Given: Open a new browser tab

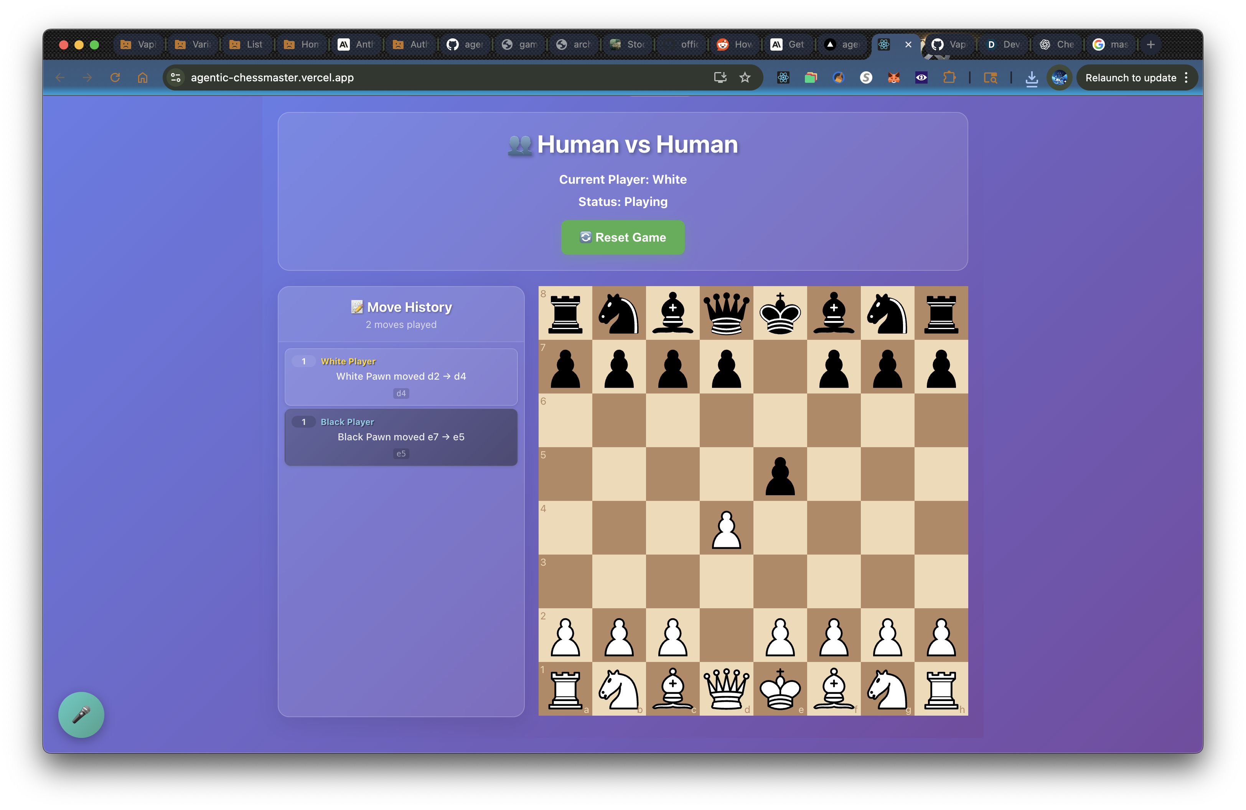Looking at the screenshot, I should click(x=1151, y=44).
